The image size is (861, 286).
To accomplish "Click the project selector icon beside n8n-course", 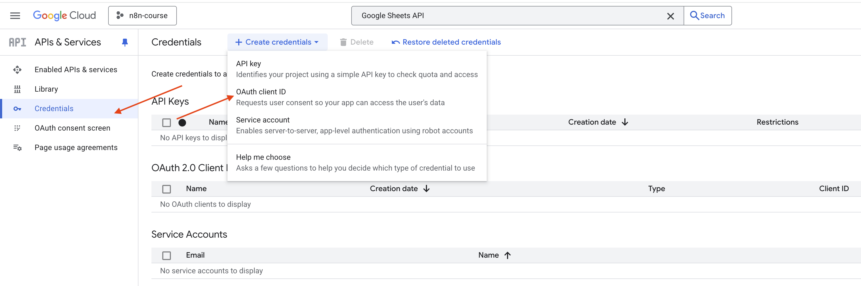I will click(x=120, y=16).
